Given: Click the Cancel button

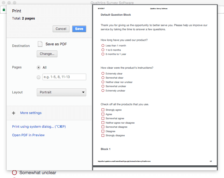Looking at the screenshot, I should point(61,29).
